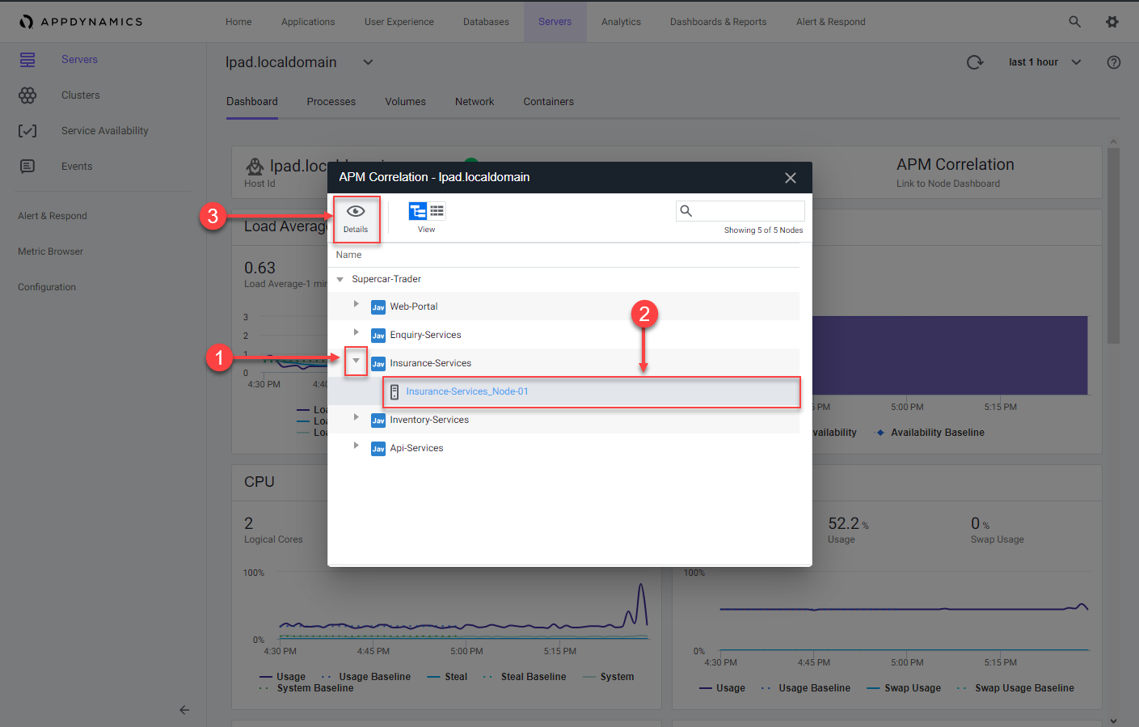Open the lpad.localdomain server dropdown
Viewport: 1139px width, 727px height.
click(x=368, y=62)
